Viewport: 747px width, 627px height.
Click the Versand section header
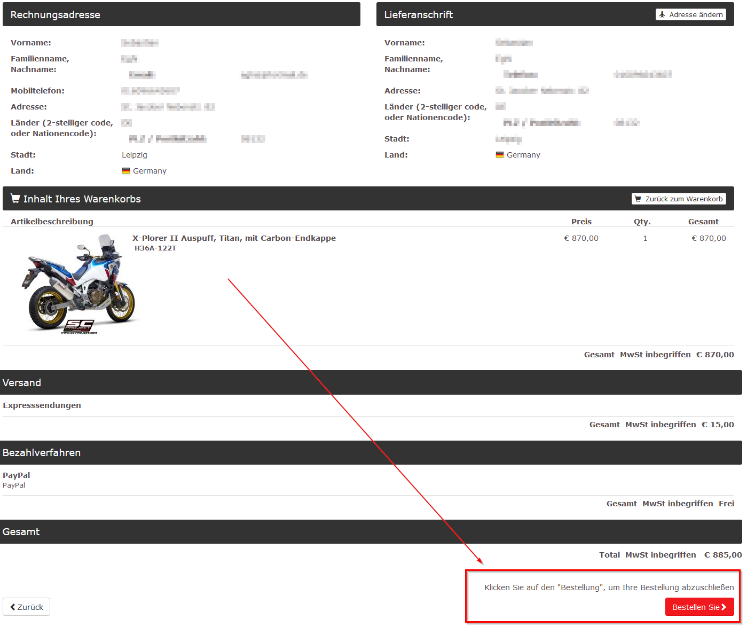22,382
